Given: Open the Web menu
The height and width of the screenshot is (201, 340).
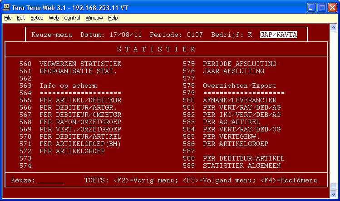Looking at the screenshot, I should click(54, 18).
